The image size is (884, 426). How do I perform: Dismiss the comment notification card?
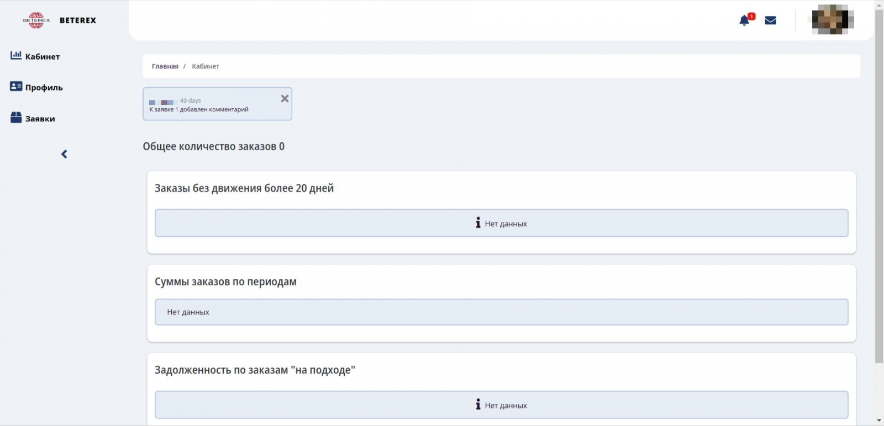pos(285,99)
